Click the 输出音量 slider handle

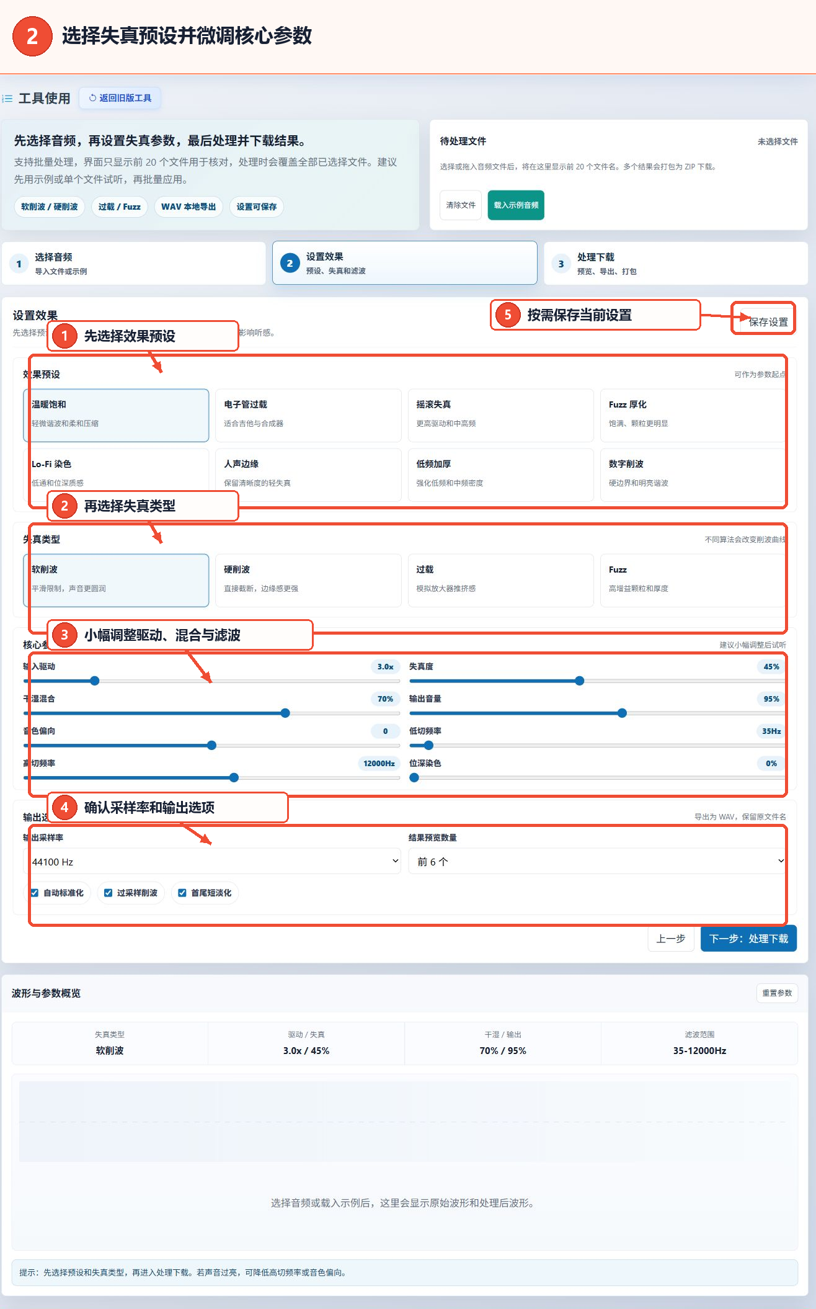pos(622,713)
